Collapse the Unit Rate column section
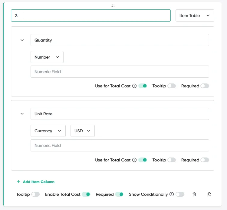This screenshot has height=210, width=227. coord(22,114)
